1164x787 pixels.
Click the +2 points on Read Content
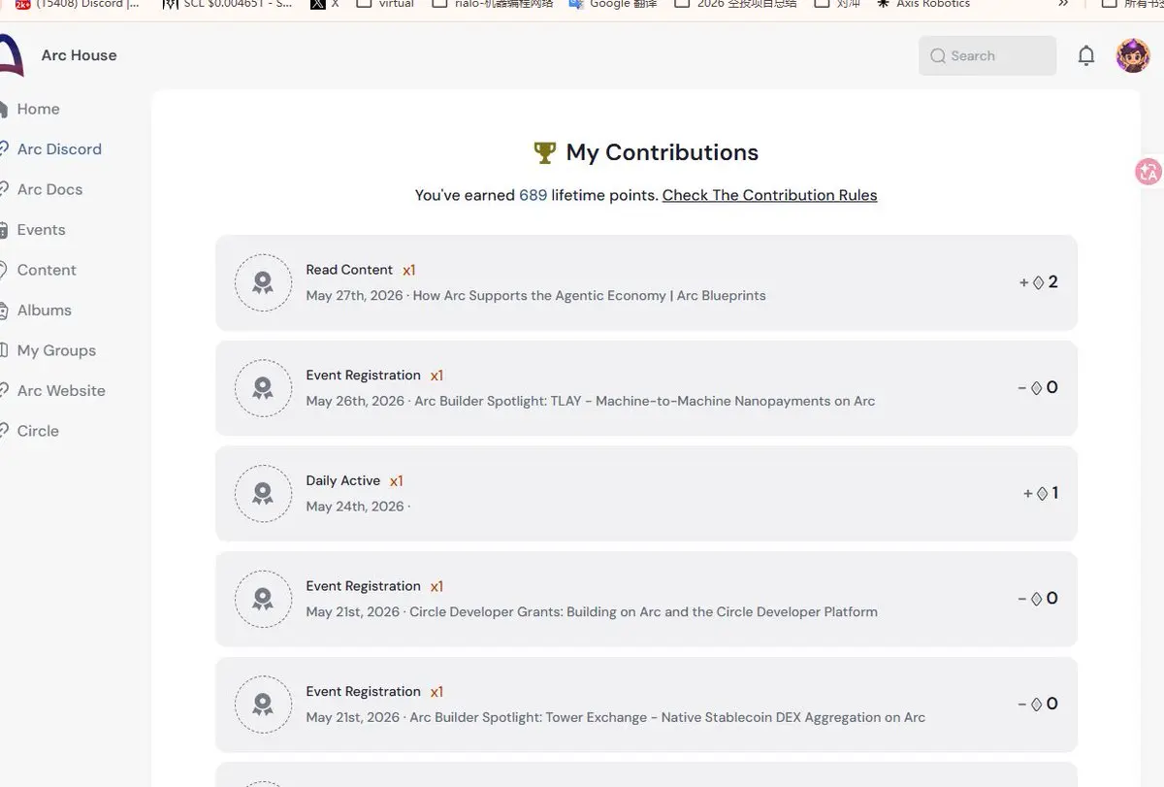point(1039,282)
